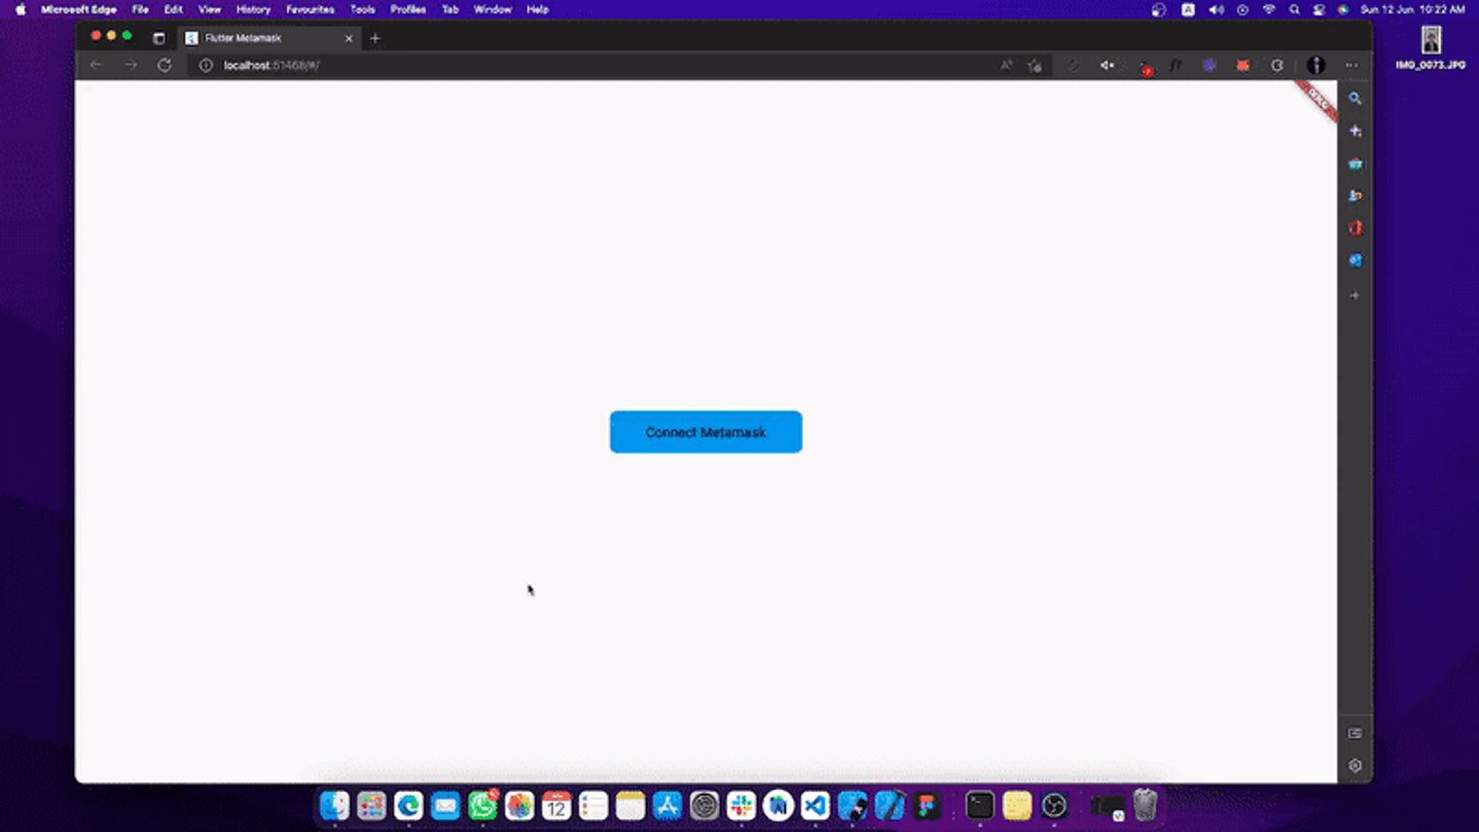1479x832 pixels.
Task: Open the Edge Settings and more menu
Action: pos(1352,65)
